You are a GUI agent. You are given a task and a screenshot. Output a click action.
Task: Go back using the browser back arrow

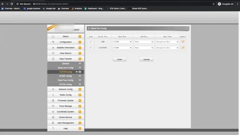coord(3,4)
